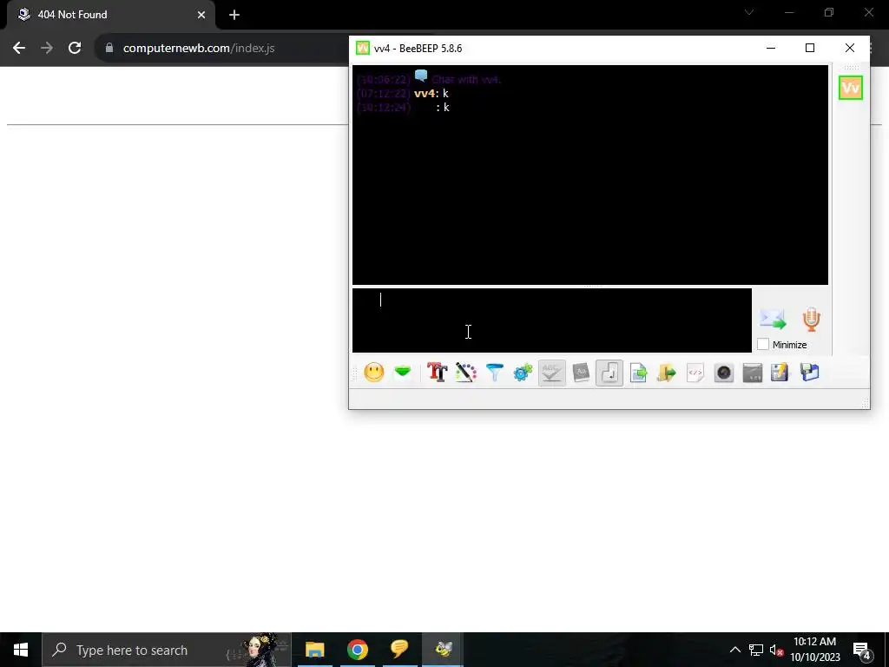Reload the Chrome page
The height and width of the screenshot is (667, 889).
(x=75, y=48)
